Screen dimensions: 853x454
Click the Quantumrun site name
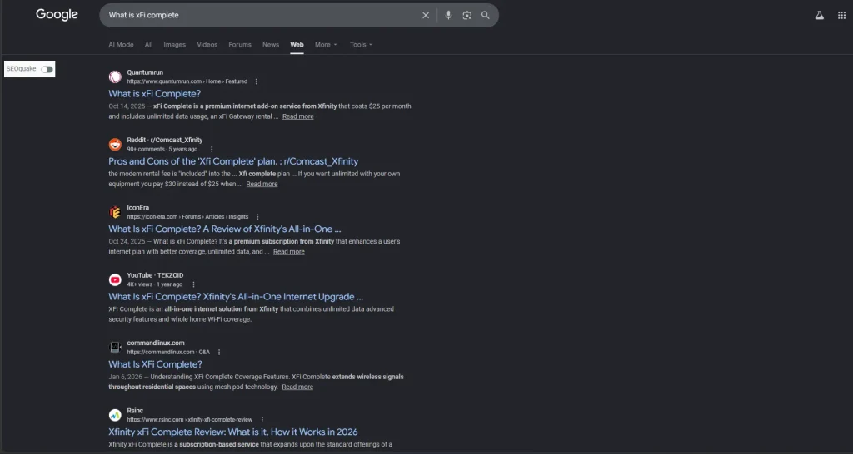[145, 72]
